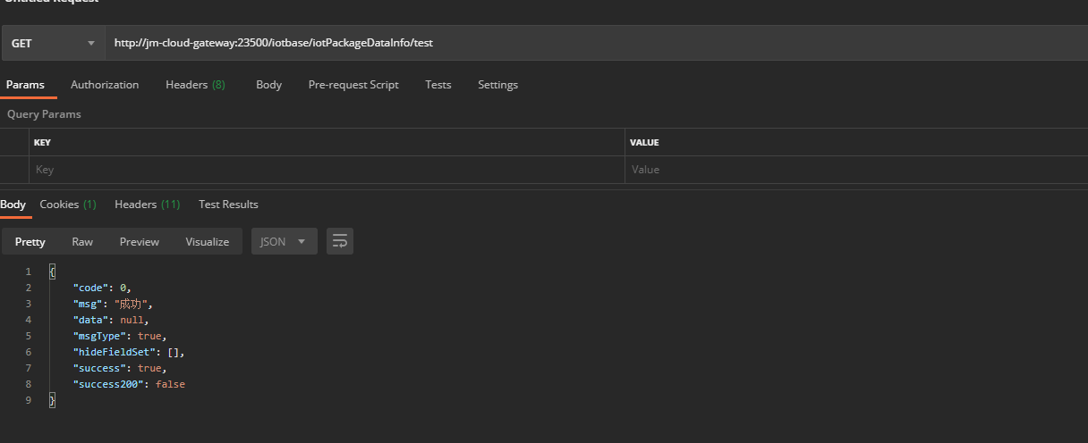This screenshot has width=1088, height=443.
Task: Select the Pretty view button
Action: coord(30,242)
